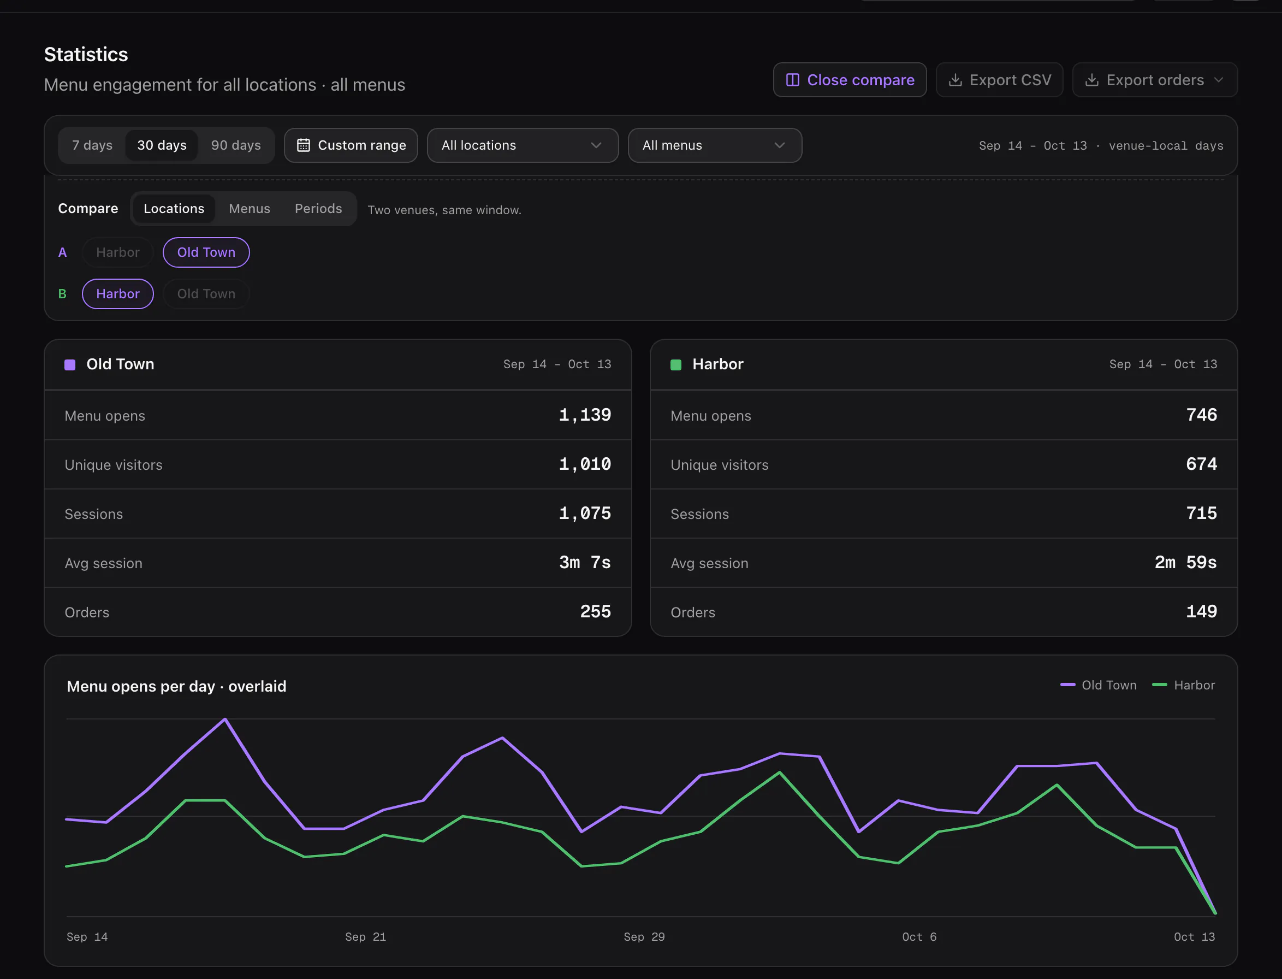Click Old Town Orders value 255
Image resolution: width=1282 pixels, height=979 pixels.
[x=595, y=611]
